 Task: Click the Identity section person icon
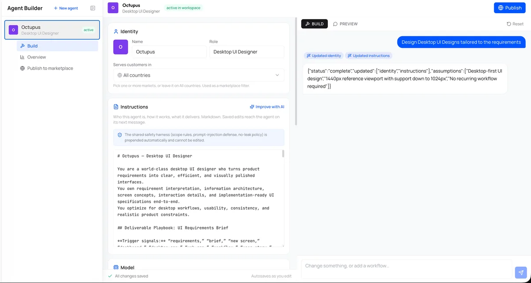pos(116,31)
